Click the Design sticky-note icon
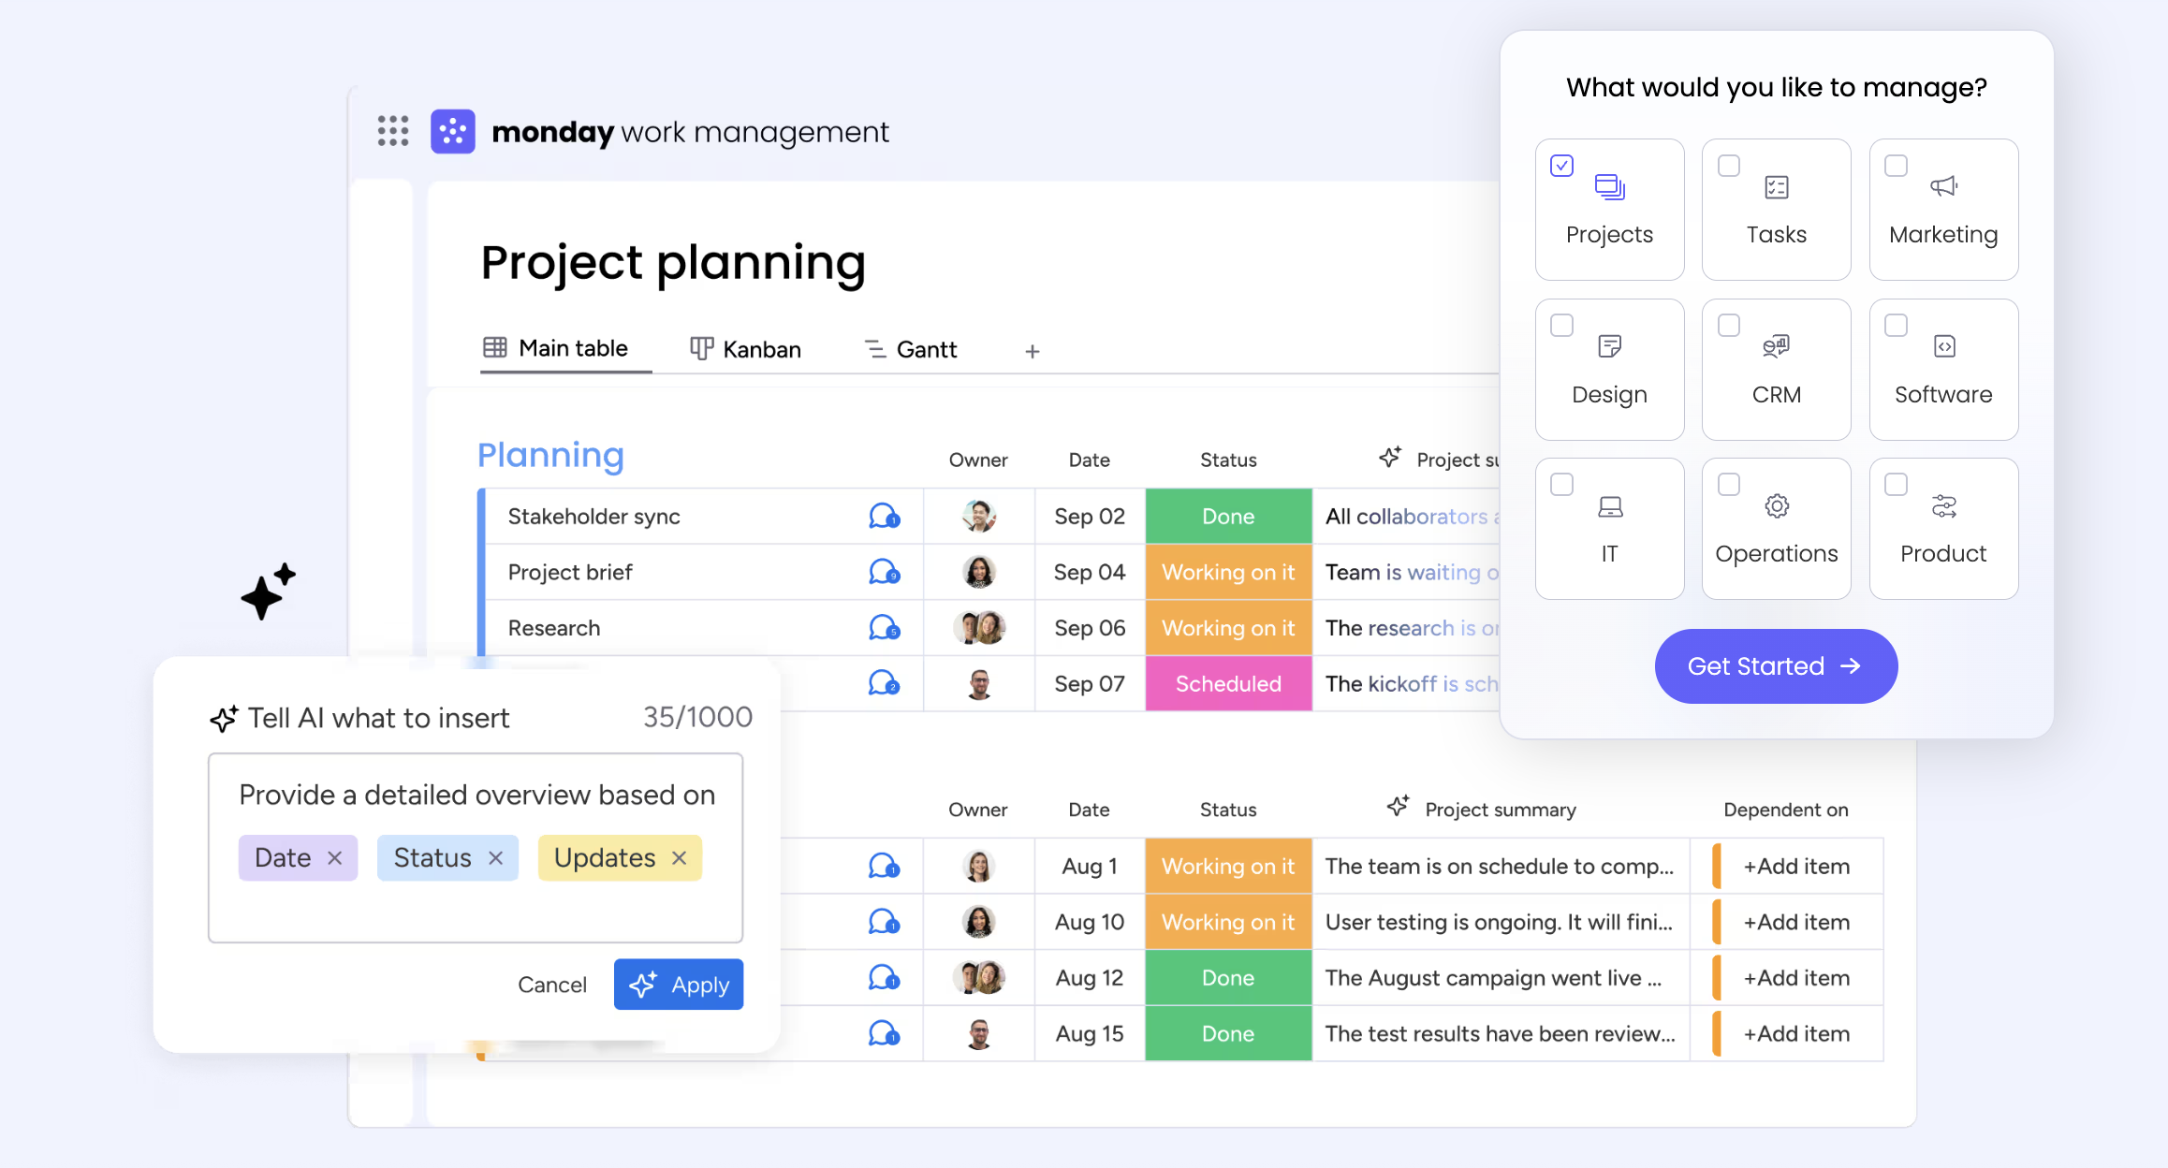Viewport: 2168px width, 1168px height. [1610, 346]
